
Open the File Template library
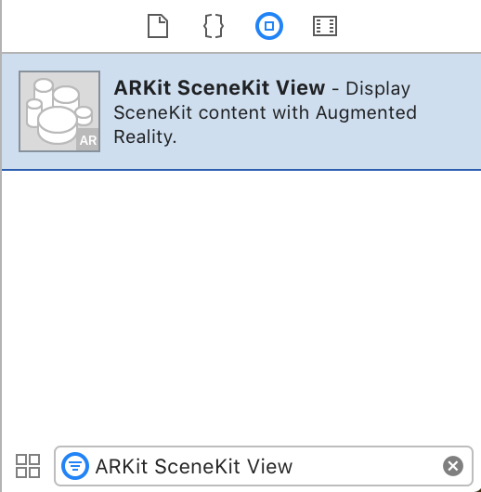(x=158, y=26)
